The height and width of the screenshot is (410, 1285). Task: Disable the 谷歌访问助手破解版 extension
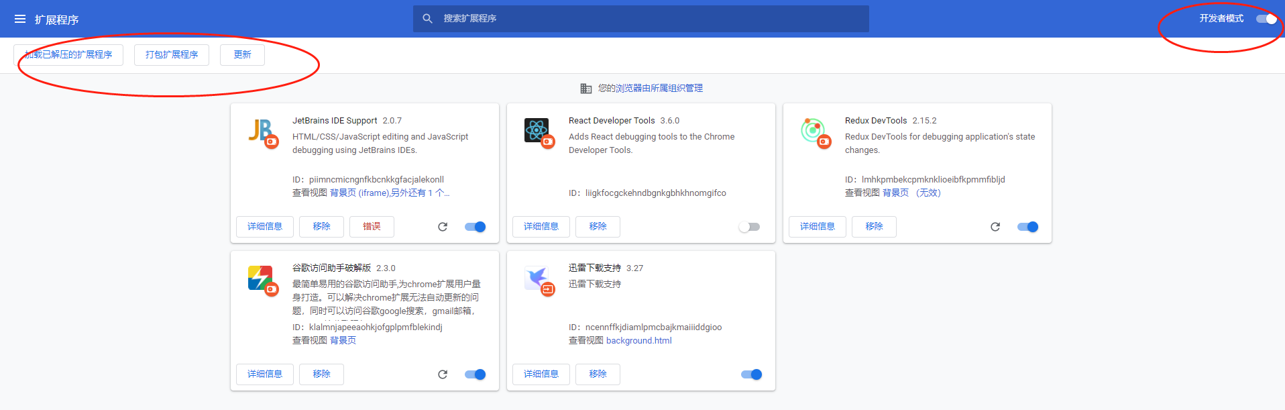(476, 374)
